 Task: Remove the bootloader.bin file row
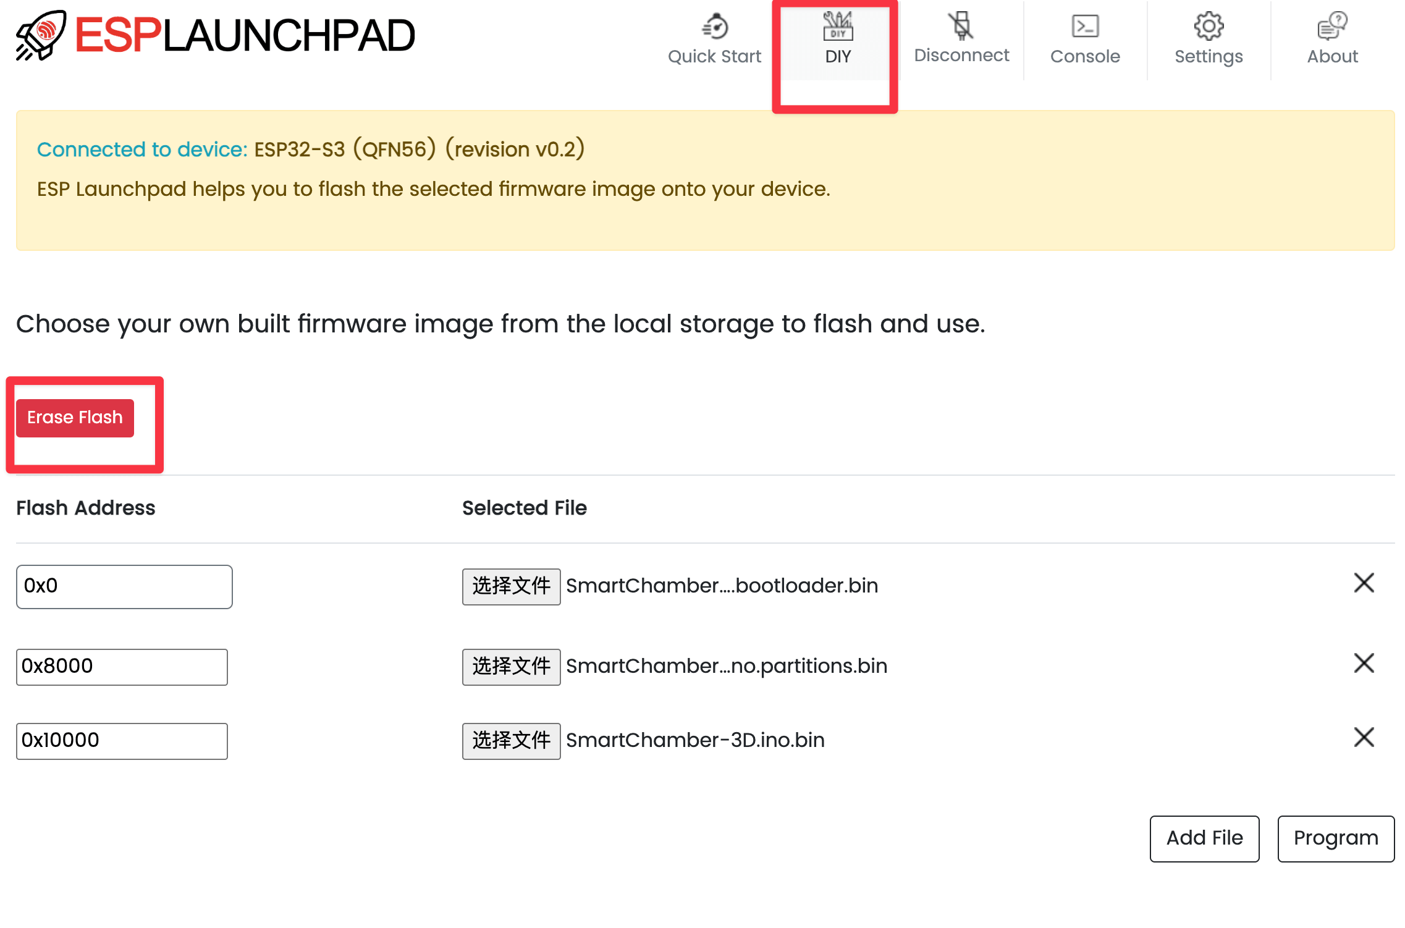click(x=1364, y=583)
